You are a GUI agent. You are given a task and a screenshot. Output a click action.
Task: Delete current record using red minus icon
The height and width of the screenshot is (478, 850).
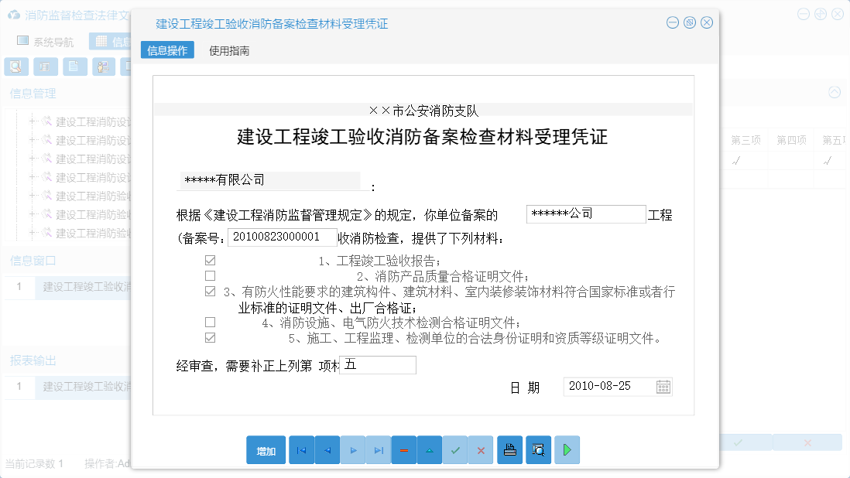pos(403,449)
